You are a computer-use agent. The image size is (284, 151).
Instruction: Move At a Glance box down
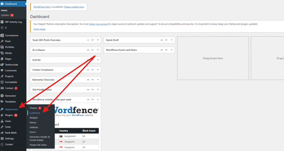(93, 50)
